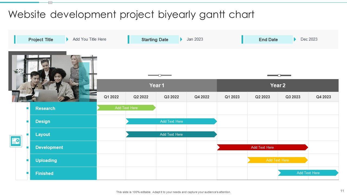
Task: Select the Q3 2022 column header
Action: 171,97
